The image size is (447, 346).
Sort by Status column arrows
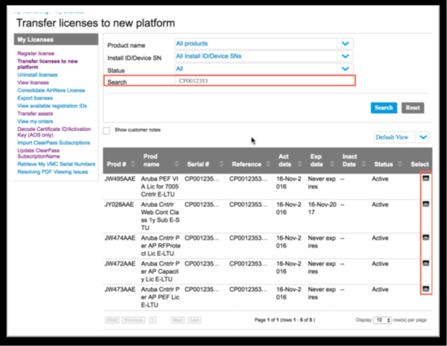tap(400, 164)
